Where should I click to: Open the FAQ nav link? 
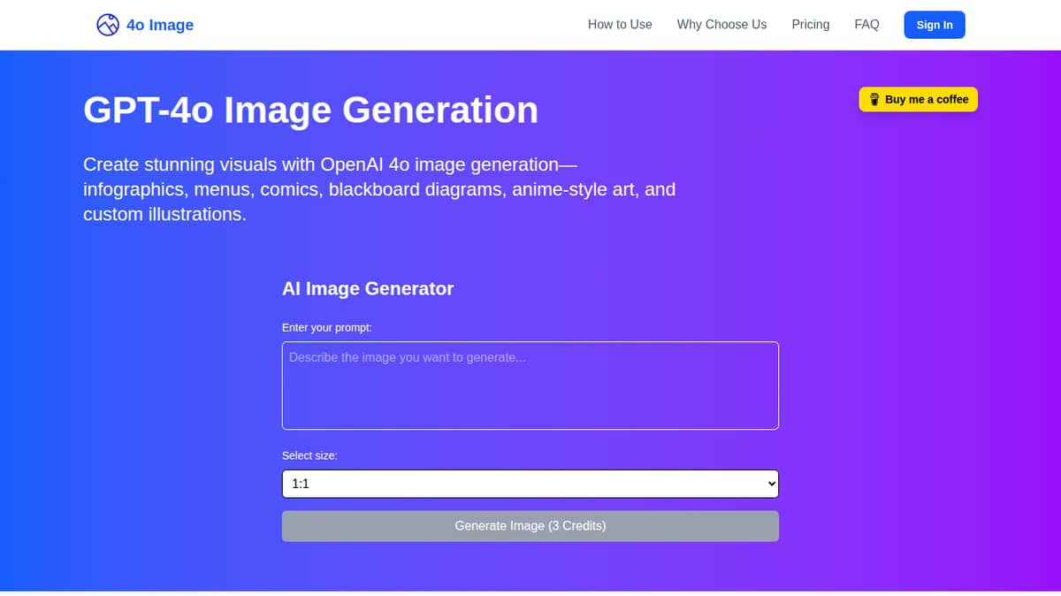coord(866,25)
